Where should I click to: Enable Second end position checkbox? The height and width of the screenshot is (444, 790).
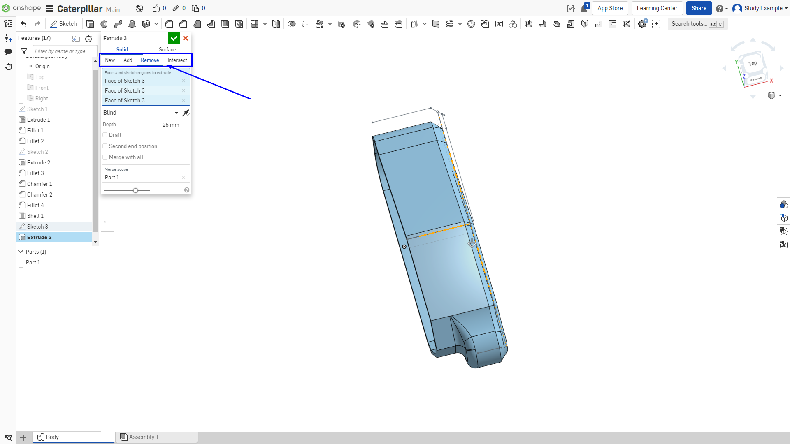(x=105, y=146)
